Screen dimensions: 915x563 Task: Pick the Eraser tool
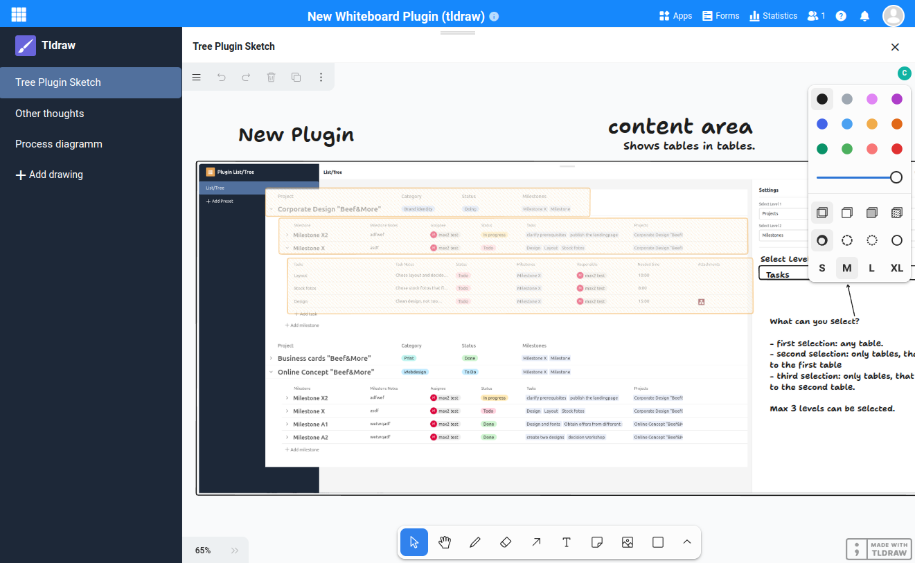506,542
